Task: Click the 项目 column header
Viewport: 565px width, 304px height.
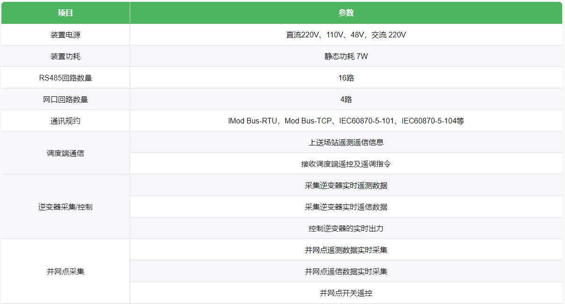Action: [66, 13]
